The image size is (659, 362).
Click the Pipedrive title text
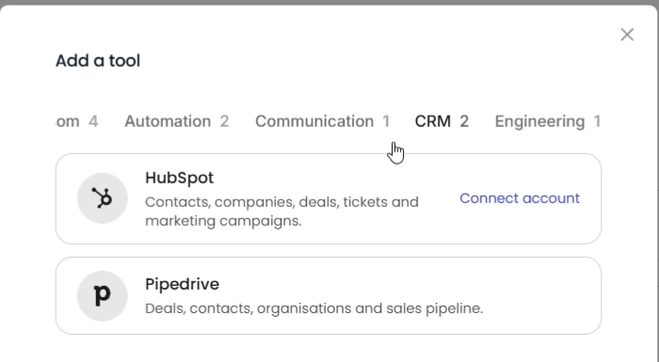click(x=182, y=284)
